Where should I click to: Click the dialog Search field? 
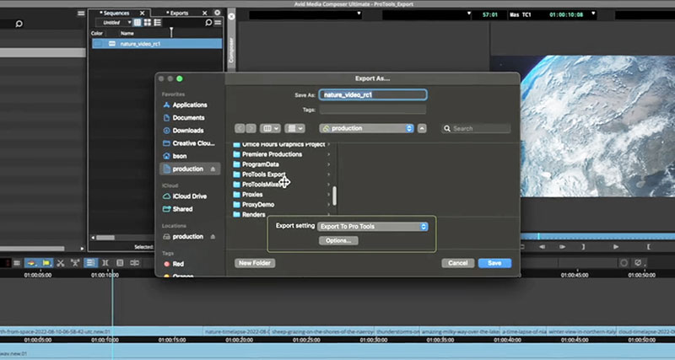(476, 129)
